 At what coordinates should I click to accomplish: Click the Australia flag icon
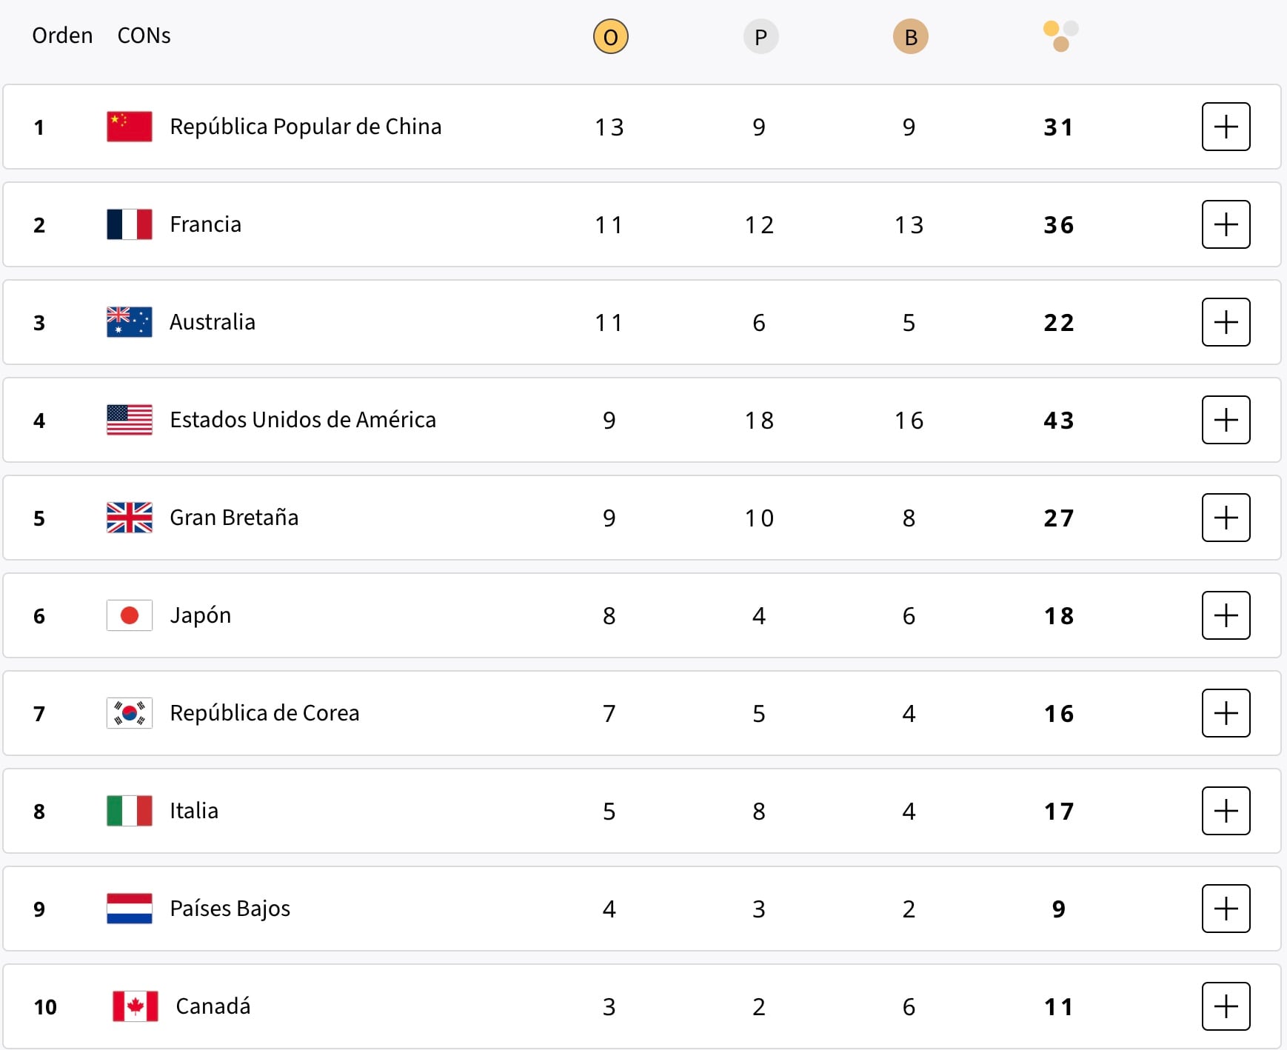130,322
